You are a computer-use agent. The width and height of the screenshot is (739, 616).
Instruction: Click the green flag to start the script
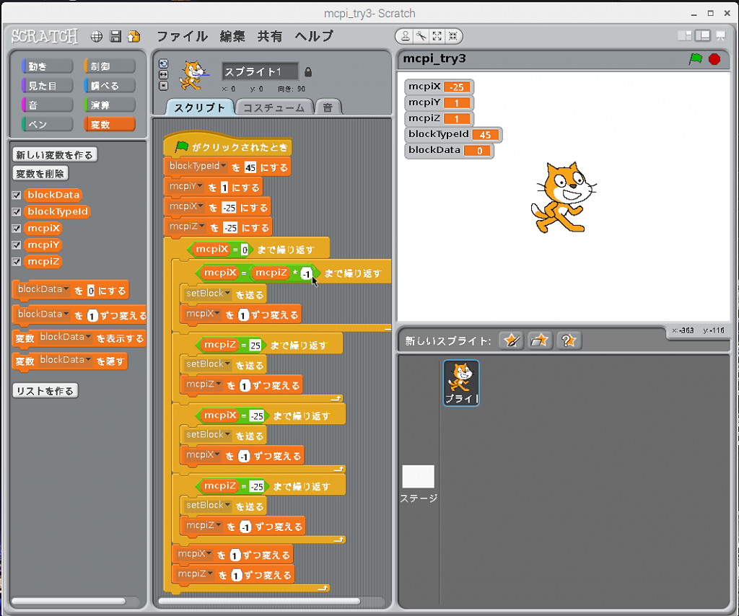point(695,59)
